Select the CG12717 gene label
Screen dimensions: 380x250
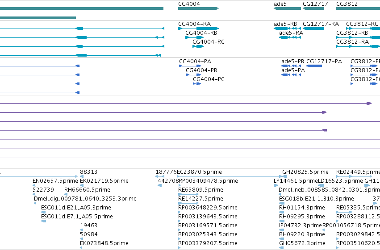[x=315, y=4]
